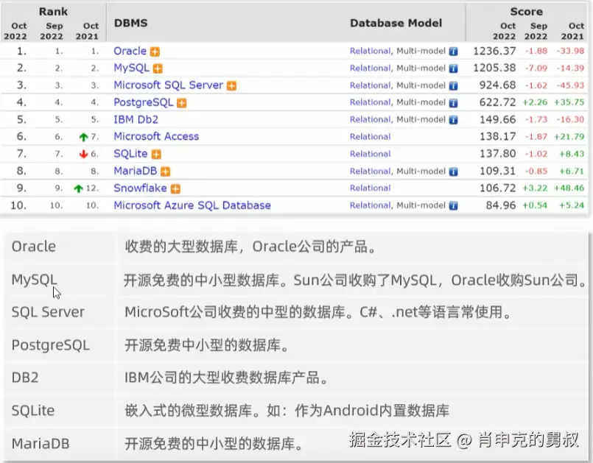Viewport: 593px width, 463px height.
Task: Click the DB2 name in the description table
Action: [x=25, y=378]
